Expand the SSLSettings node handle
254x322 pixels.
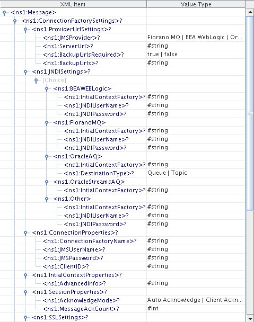tap(25, 318)
